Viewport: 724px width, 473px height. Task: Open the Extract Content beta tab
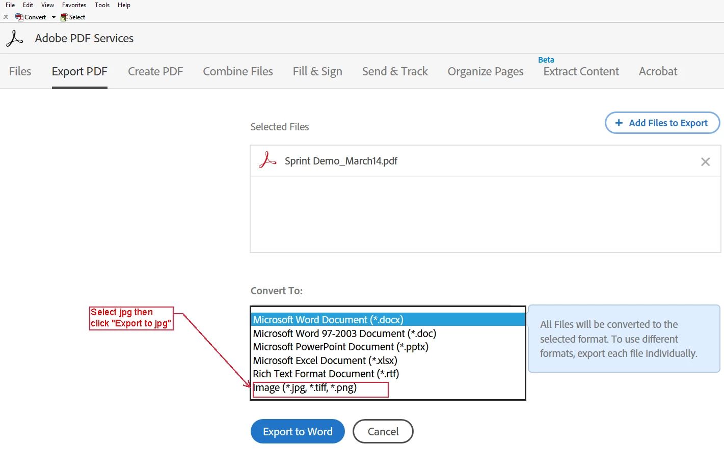(581, 71)
